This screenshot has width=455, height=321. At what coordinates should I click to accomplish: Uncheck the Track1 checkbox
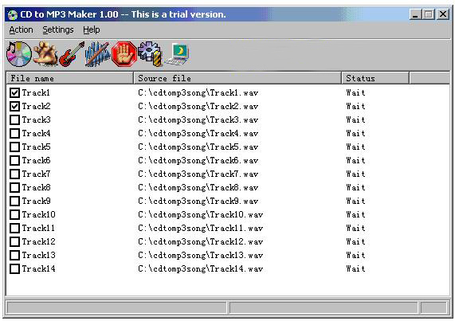(x=14, y=92)
